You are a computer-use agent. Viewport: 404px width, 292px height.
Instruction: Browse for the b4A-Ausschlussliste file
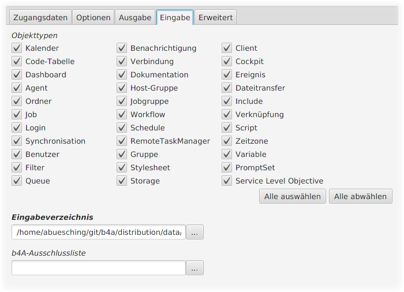tap(194, 268)
